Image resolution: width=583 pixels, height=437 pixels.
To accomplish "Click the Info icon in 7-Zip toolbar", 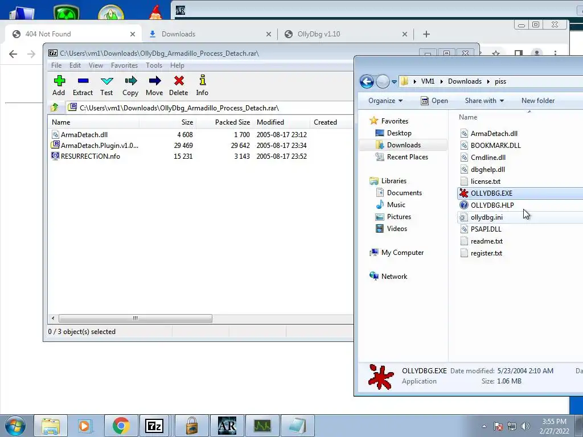I will coord(202,80).
